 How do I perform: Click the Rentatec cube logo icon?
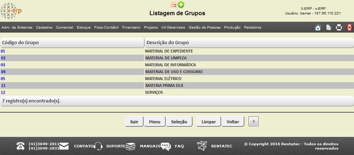click(x=202, y=146)
